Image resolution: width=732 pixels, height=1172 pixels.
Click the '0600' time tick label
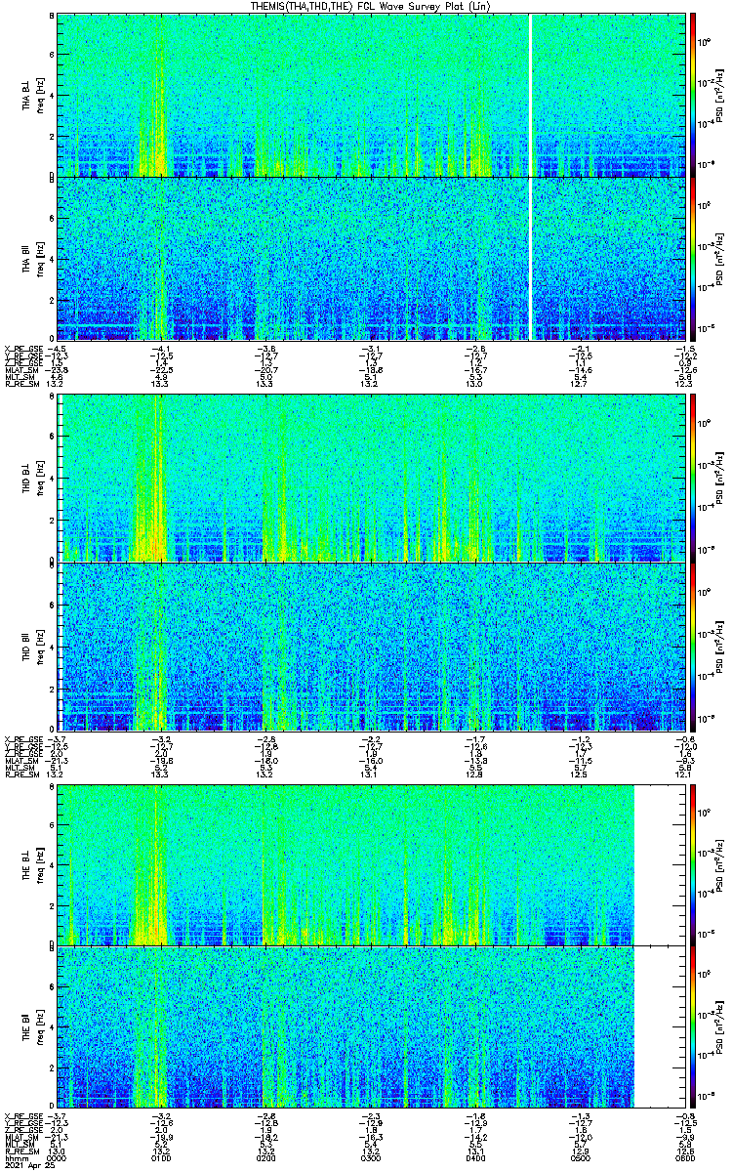coord(684,1158)
